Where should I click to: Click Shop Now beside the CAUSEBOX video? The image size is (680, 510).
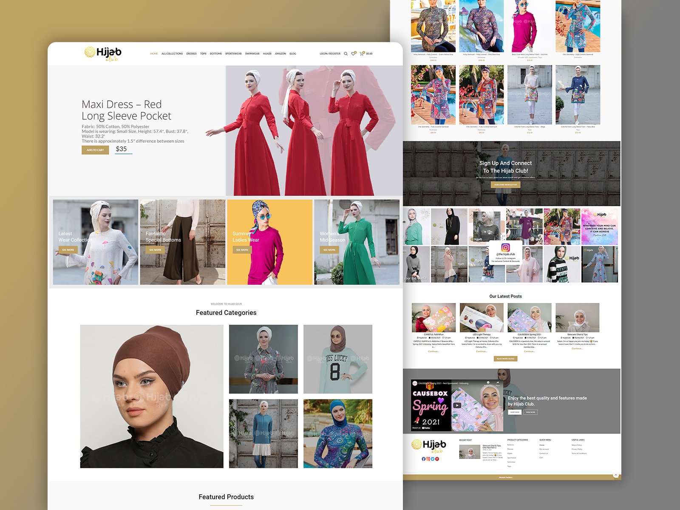point(515,412)
